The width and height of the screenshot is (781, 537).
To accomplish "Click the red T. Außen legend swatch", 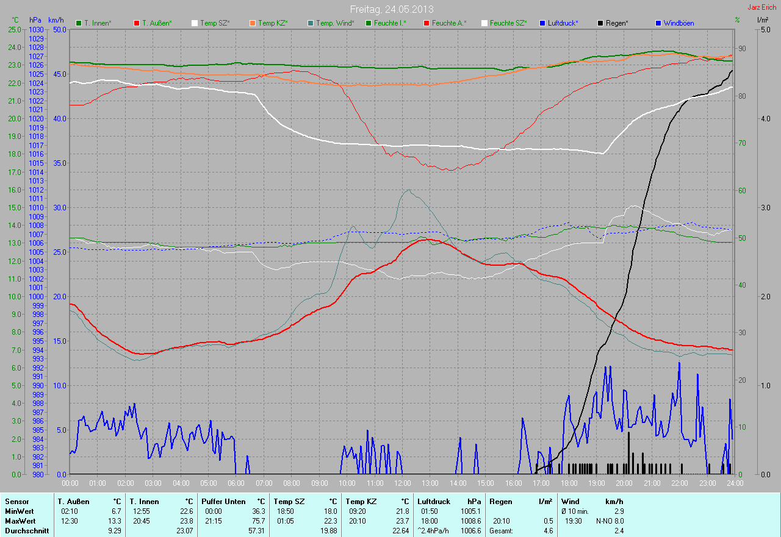I will point(137,23).
